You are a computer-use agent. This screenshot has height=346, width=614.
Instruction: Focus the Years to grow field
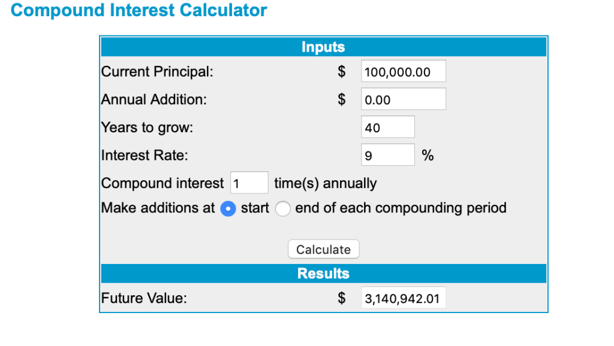[x=388, y=128]
